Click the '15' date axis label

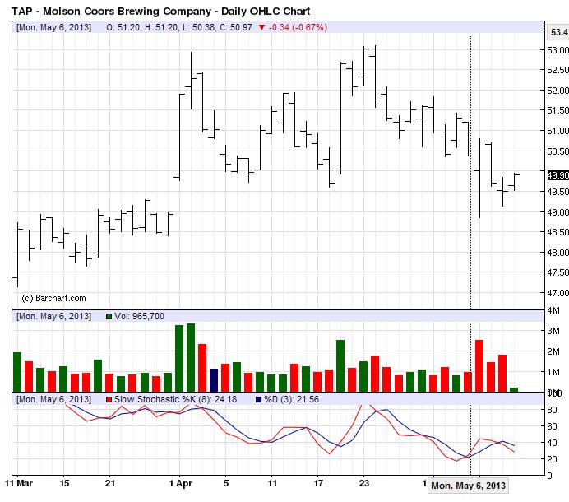coord(64,483)
